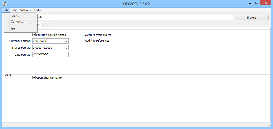
Task: Click the resize grip in status bar corner
Action: tap(269, 125)
